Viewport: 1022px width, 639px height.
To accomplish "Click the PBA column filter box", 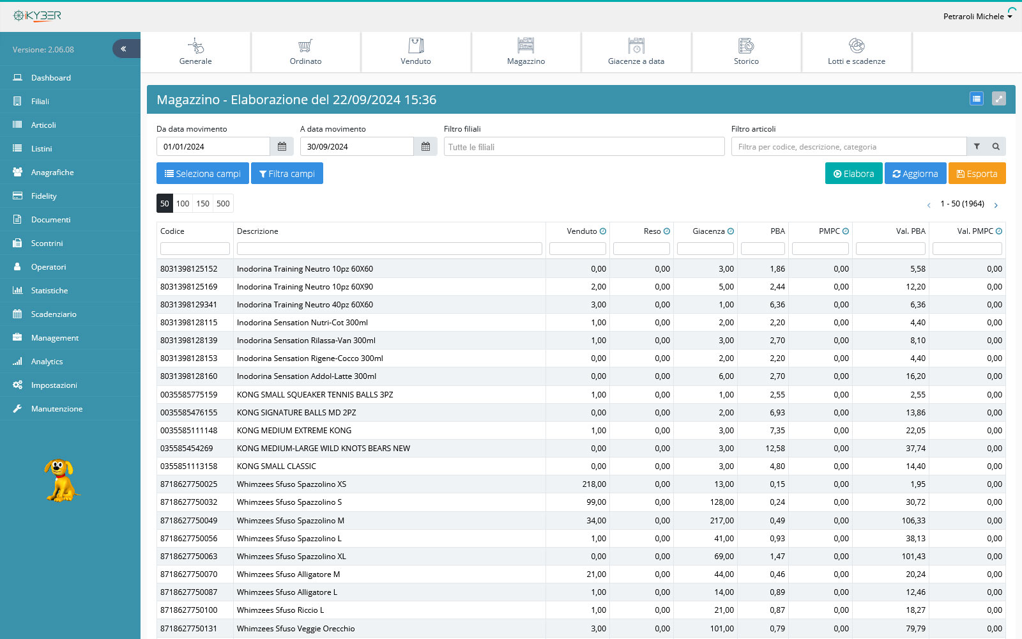I will [x=763, y=249].
